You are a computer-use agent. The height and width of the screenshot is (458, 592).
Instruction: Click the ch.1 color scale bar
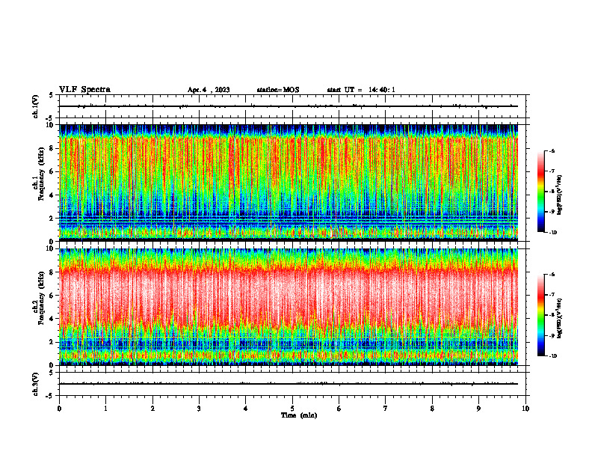540,192
